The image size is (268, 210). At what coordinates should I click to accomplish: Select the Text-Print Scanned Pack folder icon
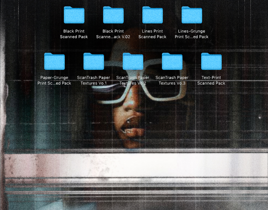(x=211, y=61)
